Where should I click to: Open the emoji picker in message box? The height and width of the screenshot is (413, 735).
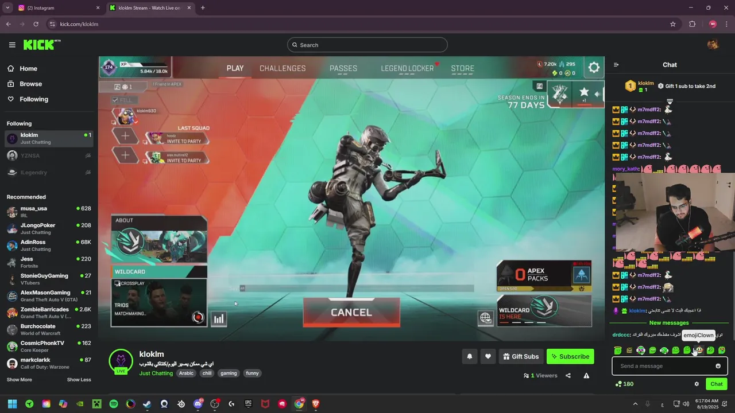[x=718, y=366]
